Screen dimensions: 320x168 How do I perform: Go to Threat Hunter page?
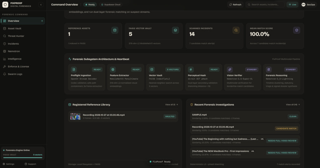coord(23,36)
